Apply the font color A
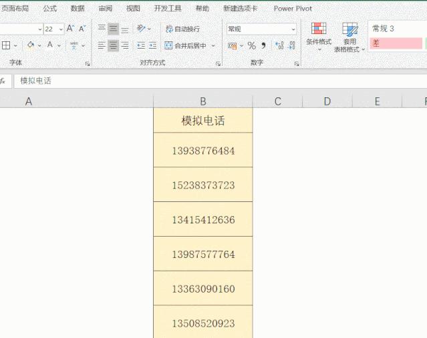427x338 pixels. point(50,45)
